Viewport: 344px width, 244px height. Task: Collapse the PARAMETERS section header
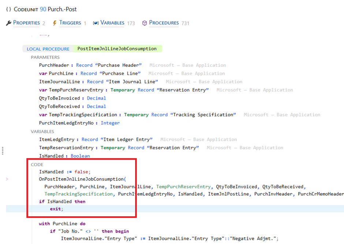point(45,57)
